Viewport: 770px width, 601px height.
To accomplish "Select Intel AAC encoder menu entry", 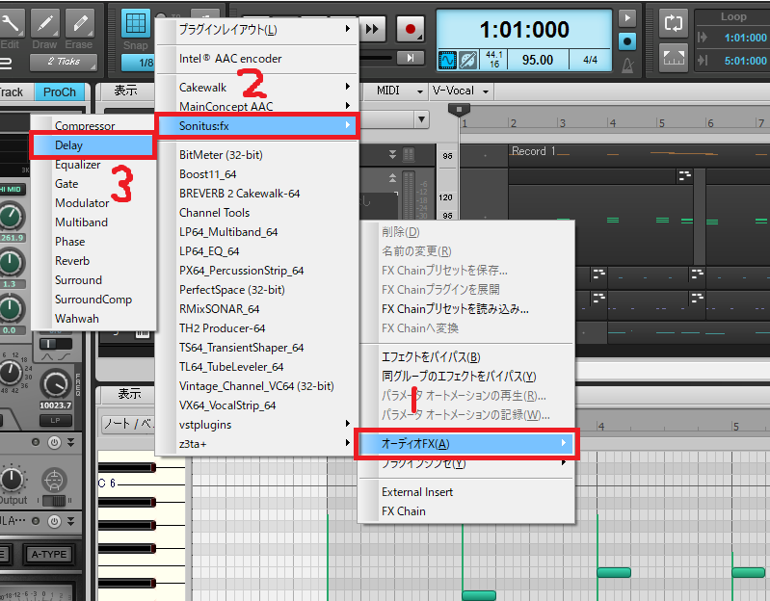I will (x=255, y=59).
